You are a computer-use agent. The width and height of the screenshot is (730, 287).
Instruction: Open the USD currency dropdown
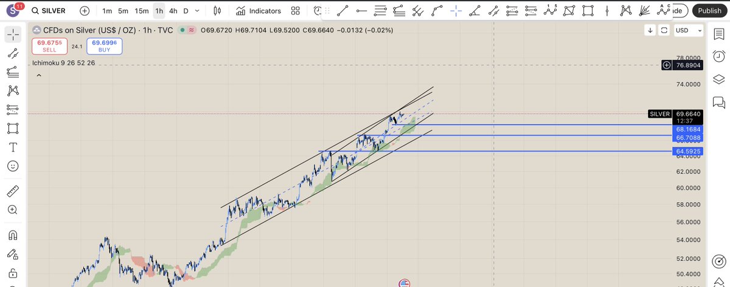(x=689, y=30)
